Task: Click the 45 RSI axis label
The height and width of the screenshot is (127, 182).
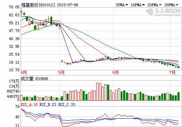Action: (17, 117)
